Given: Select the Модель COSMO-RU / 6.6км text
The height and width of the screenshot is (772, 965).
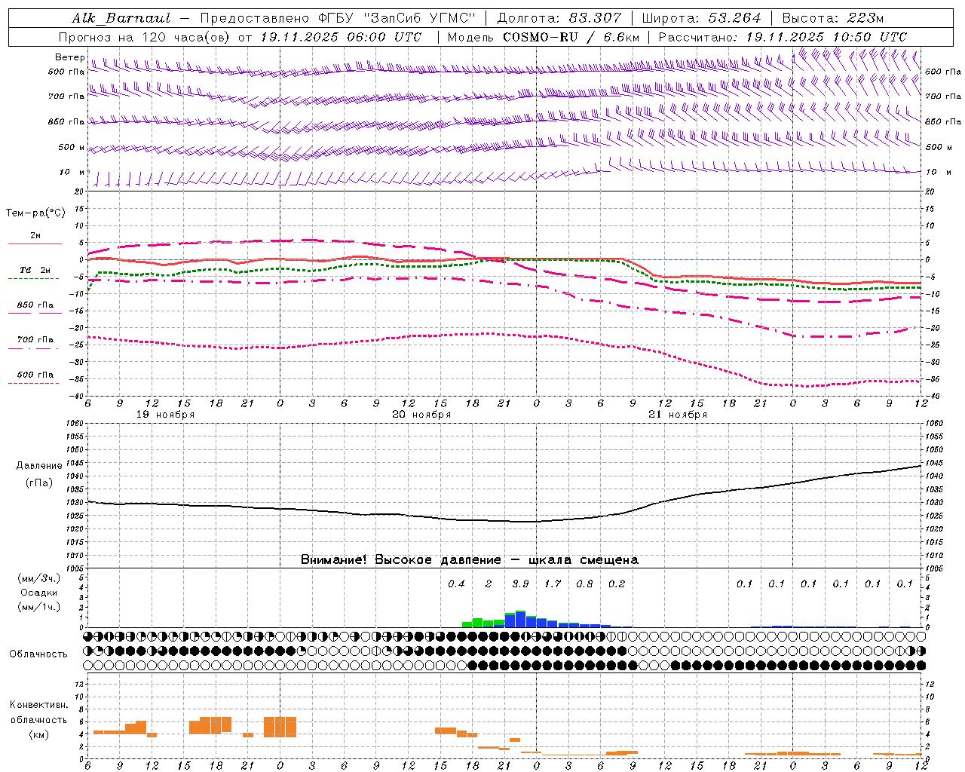Looking at the screenshot, I should [x=544, y=37].
